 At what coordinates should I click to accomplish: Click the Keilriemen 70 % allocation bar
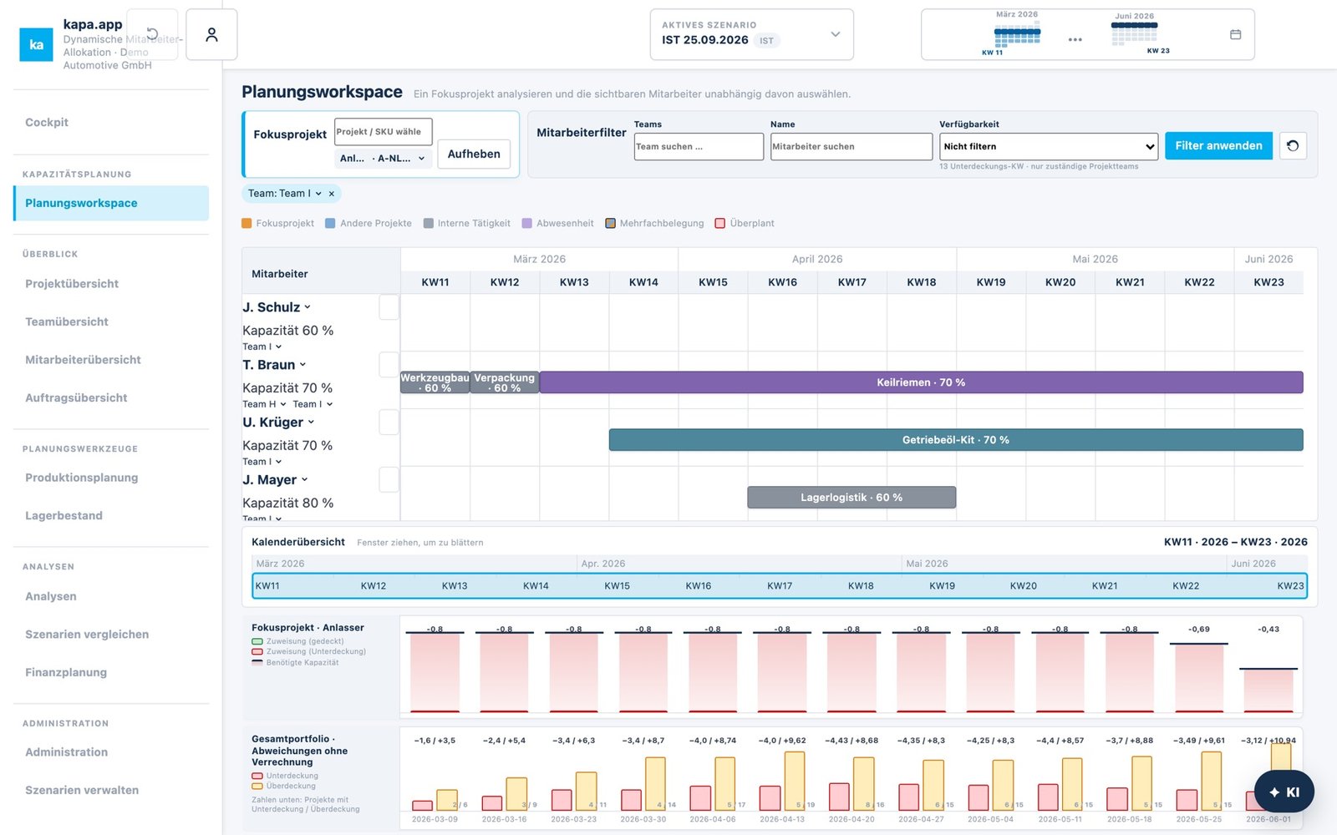(x=921, y=382)
